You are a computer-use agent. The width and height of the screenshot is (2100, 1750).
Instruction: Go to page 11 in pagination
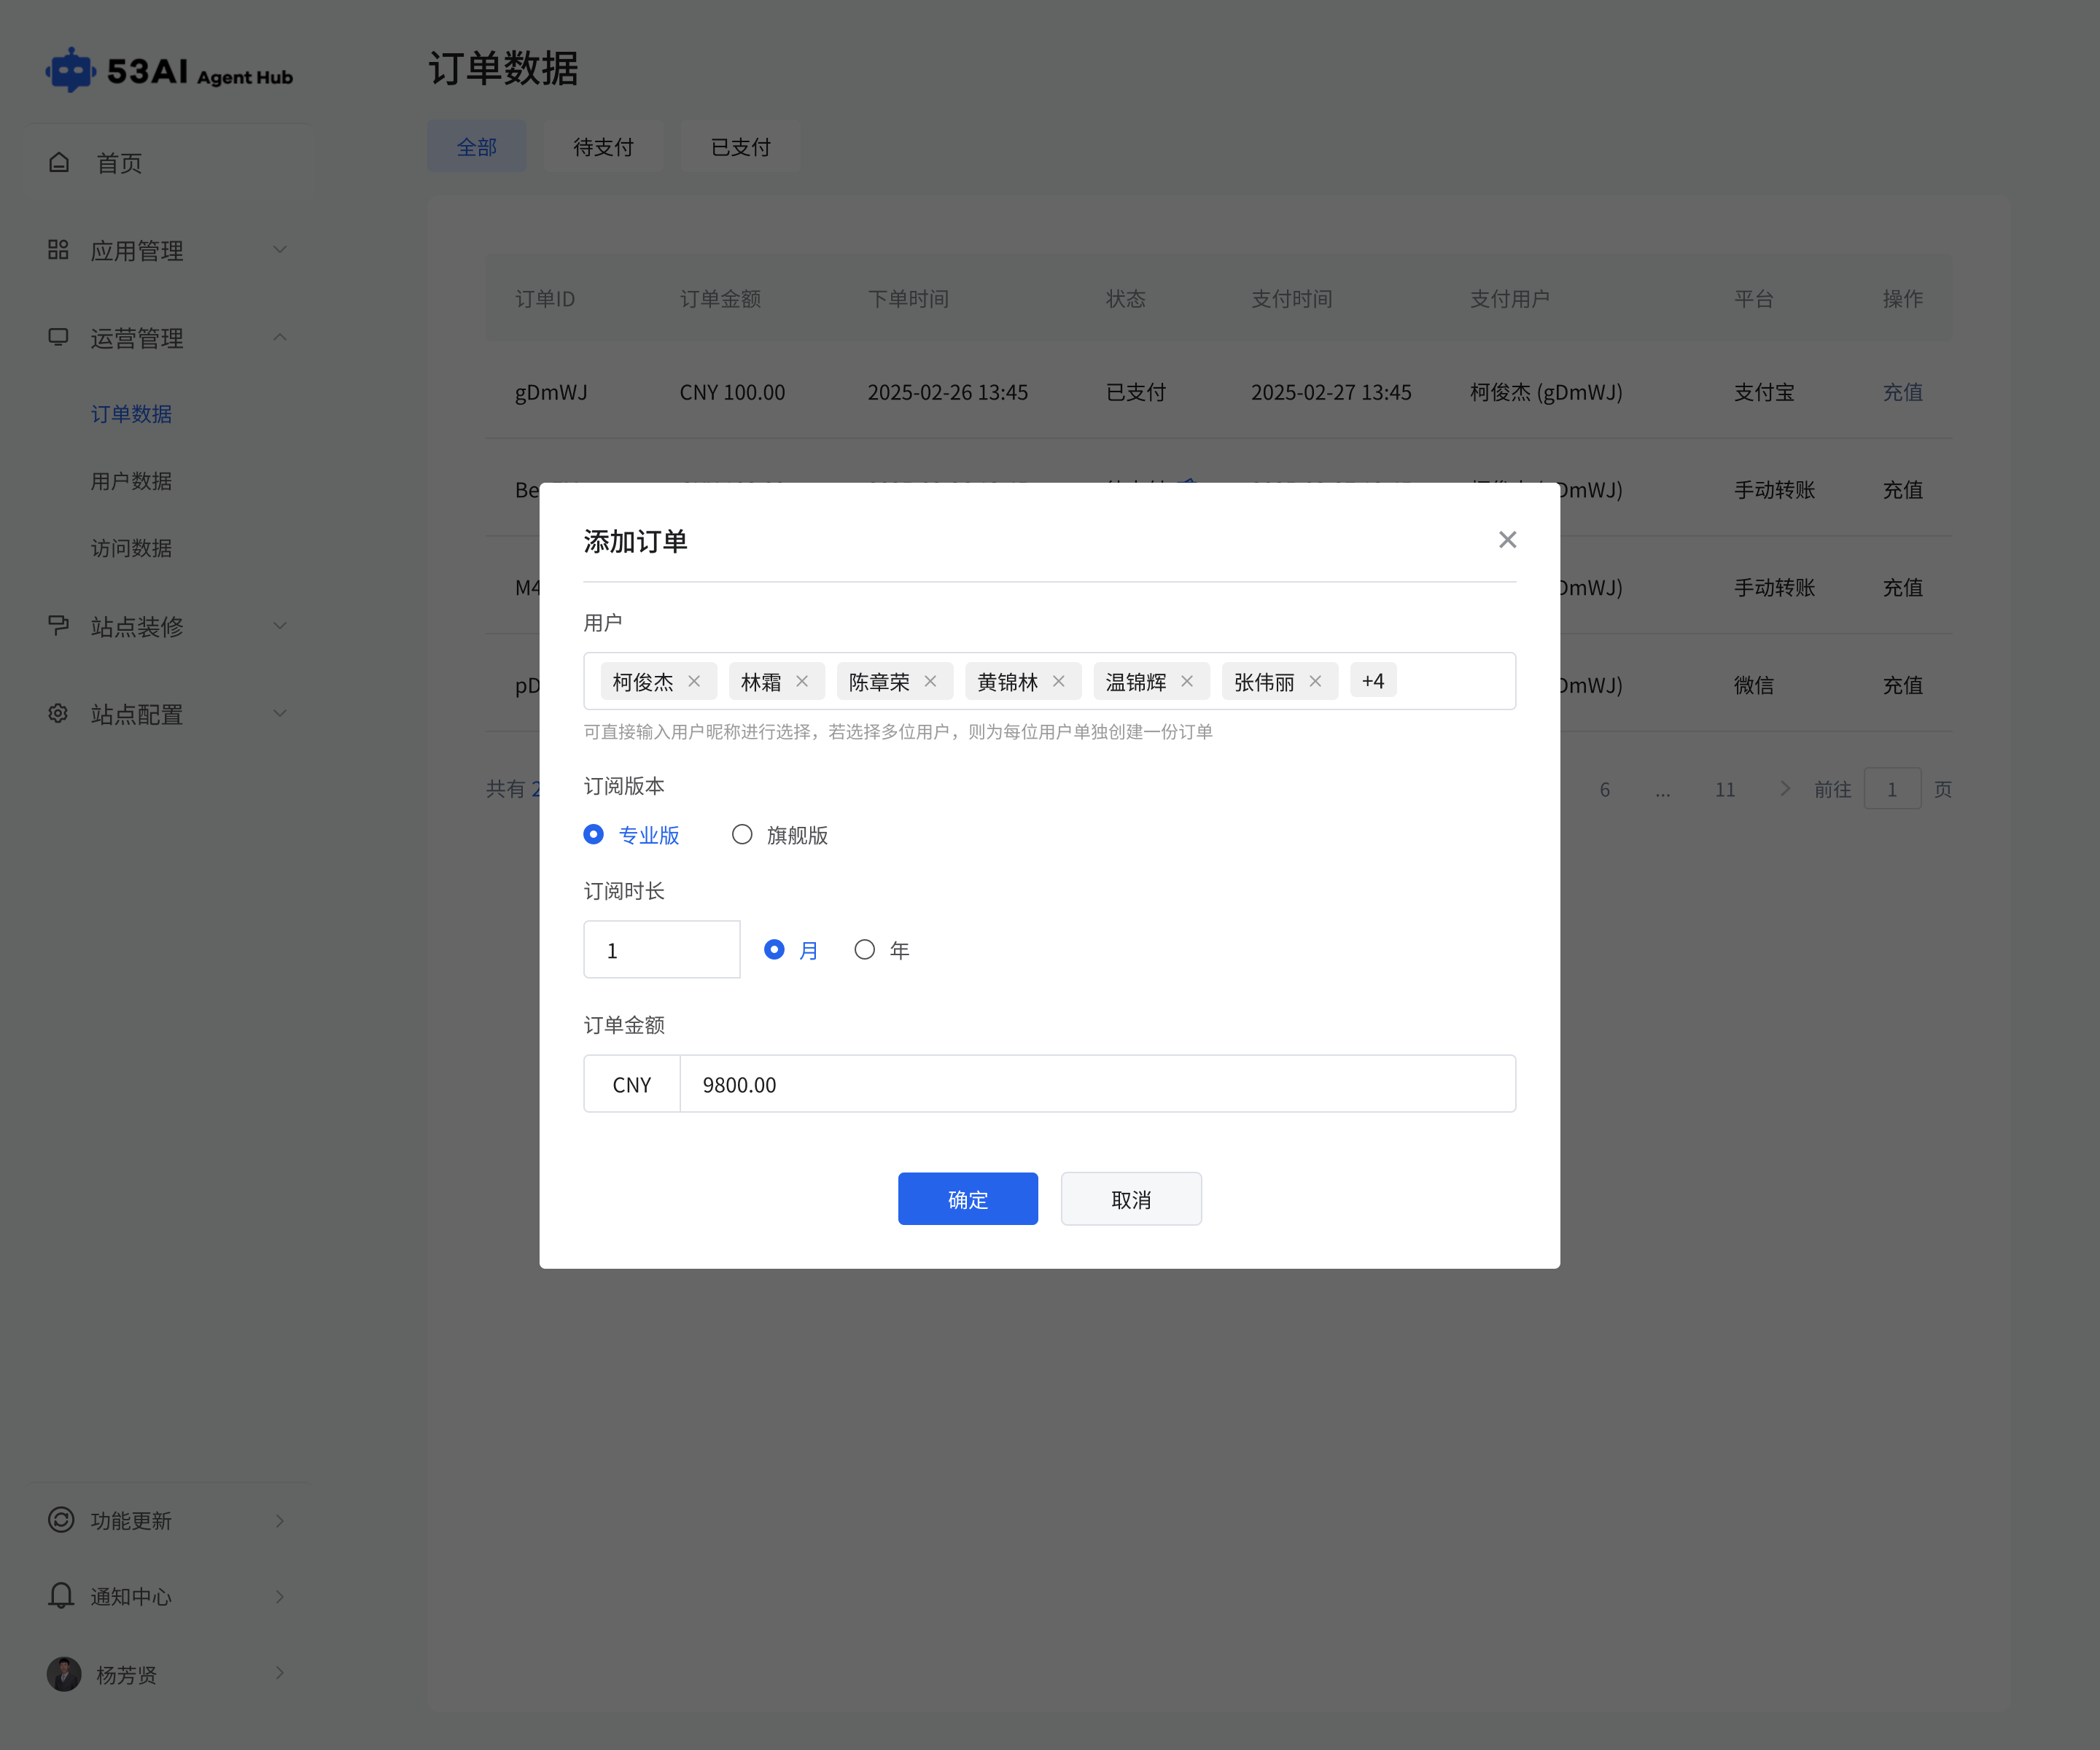[1725, 789]
